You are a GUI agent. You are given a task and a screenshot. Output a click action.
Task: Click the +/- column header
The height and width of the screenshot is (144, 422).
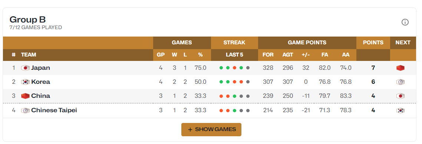click(306, 55)
